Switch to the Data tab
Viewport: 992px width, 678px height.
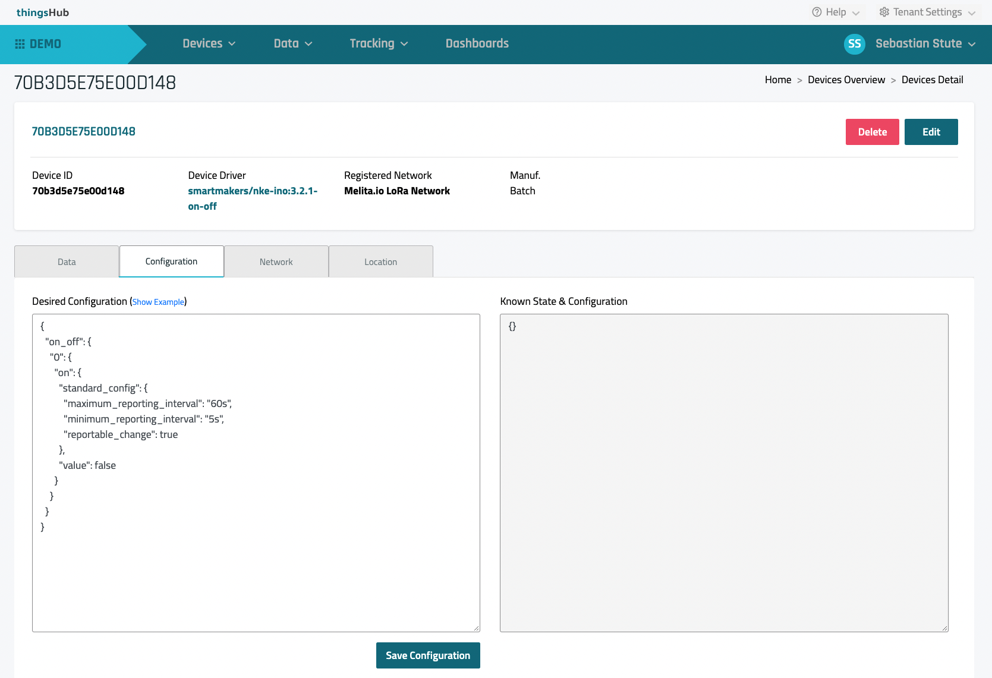pos(67,262)
